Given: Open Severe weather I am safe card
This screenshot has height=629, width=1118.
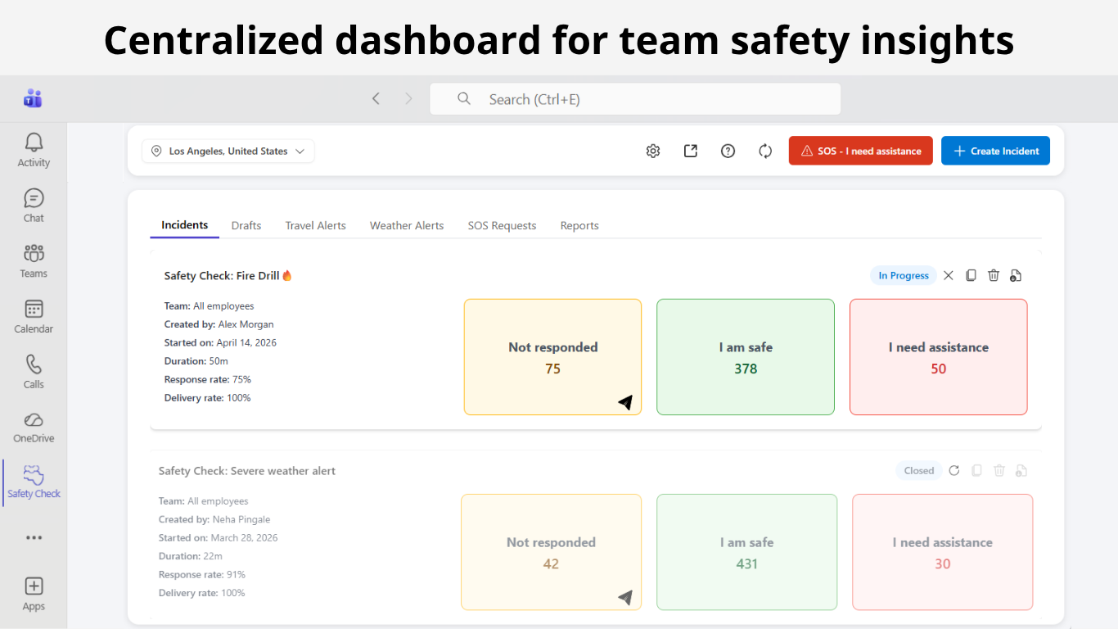Looking at the screenshot, I should (x=747, y=552).
